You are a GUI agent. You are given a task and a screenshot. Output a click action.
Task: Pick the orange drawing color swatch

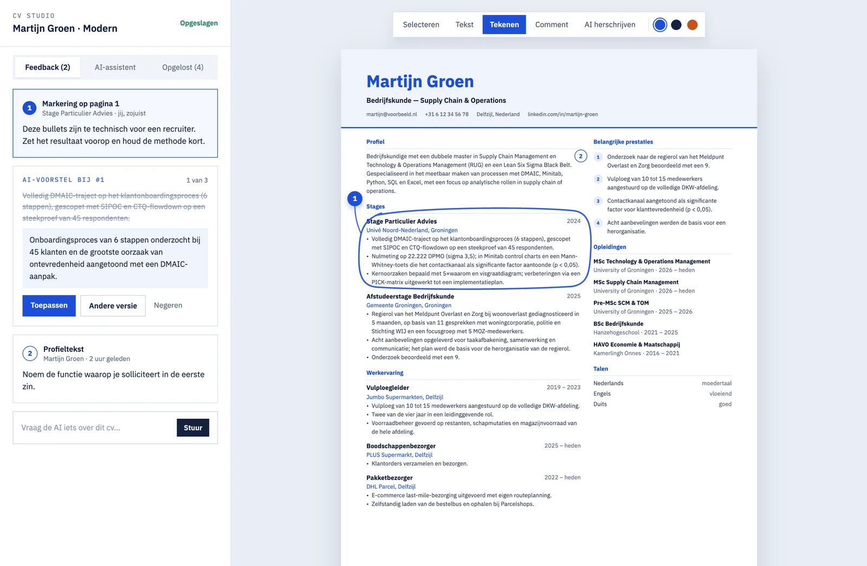[x=692, y=25]
